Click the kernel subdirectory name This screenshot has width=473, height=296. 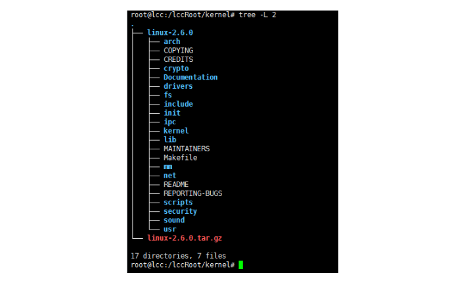176,131
